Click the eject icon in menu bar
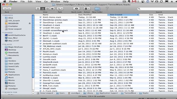This screenshot has height=99, width=177. point(172,1)
